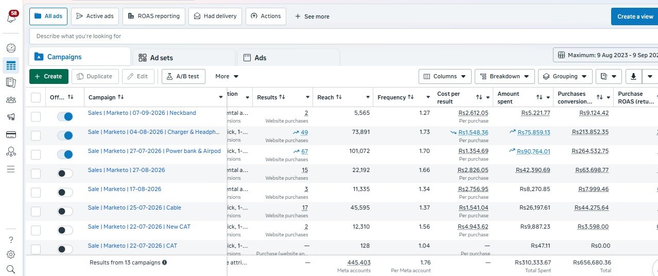Select the ROAS reporting view
Image resolution: width=658 pixels, height=276 pixels.
coord(154,16)
